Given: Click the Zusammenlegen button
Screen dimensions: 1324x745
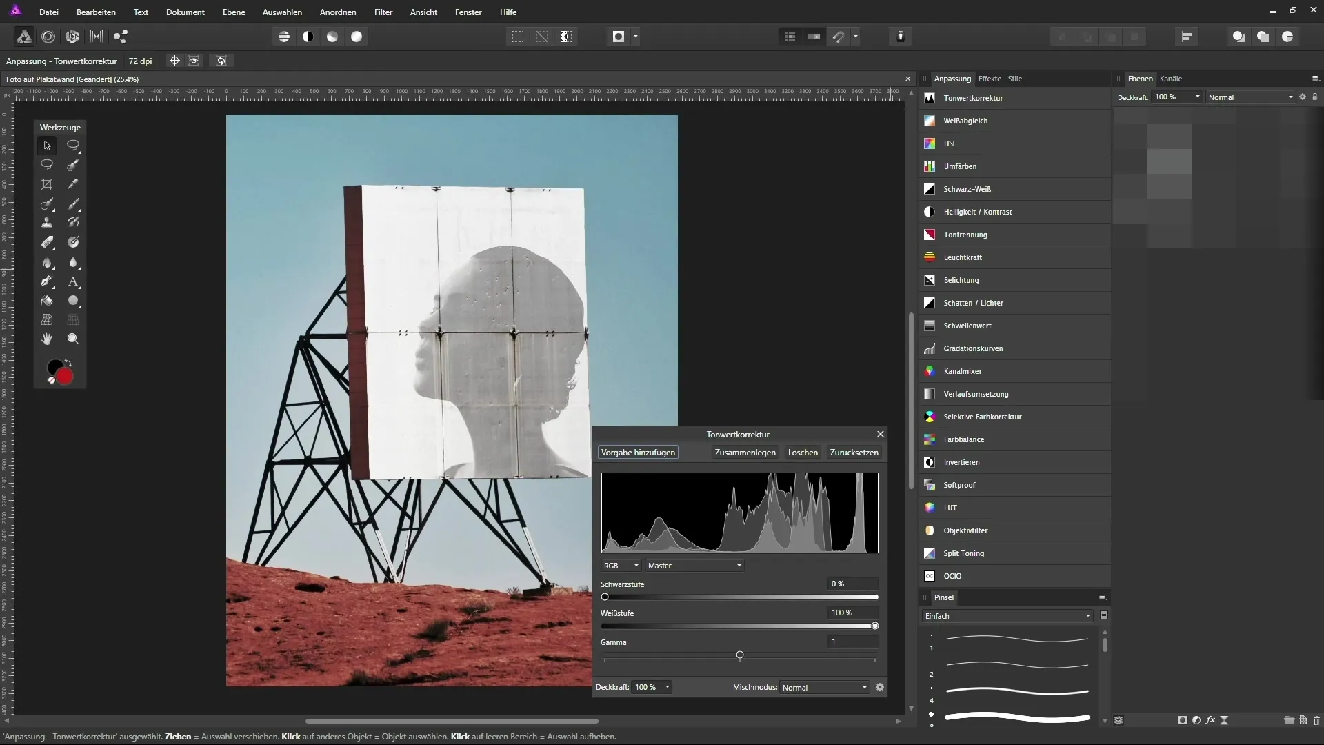Looking at the screenshot, I should click(x=745, y=453).
